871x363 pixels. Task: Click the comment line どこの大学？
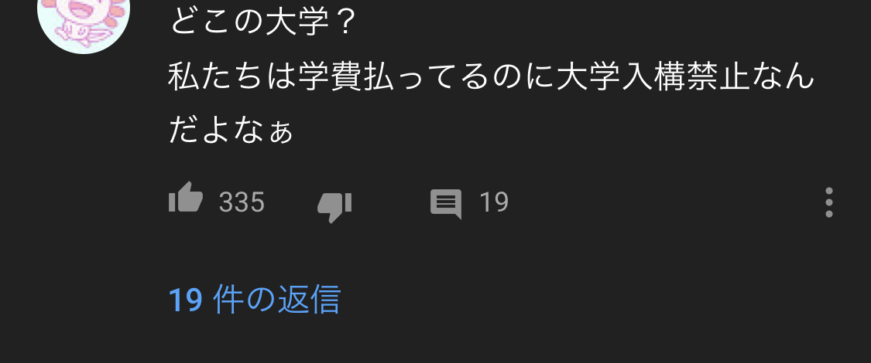coord(261,23)
